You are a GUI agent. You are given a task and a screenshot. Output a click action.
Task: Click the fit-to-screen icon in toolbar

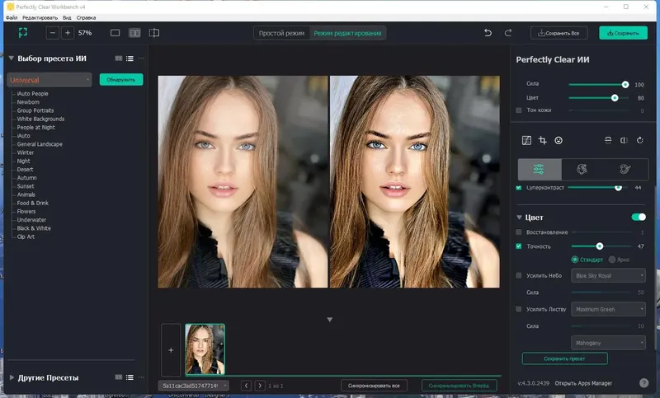tap(23, 33)
